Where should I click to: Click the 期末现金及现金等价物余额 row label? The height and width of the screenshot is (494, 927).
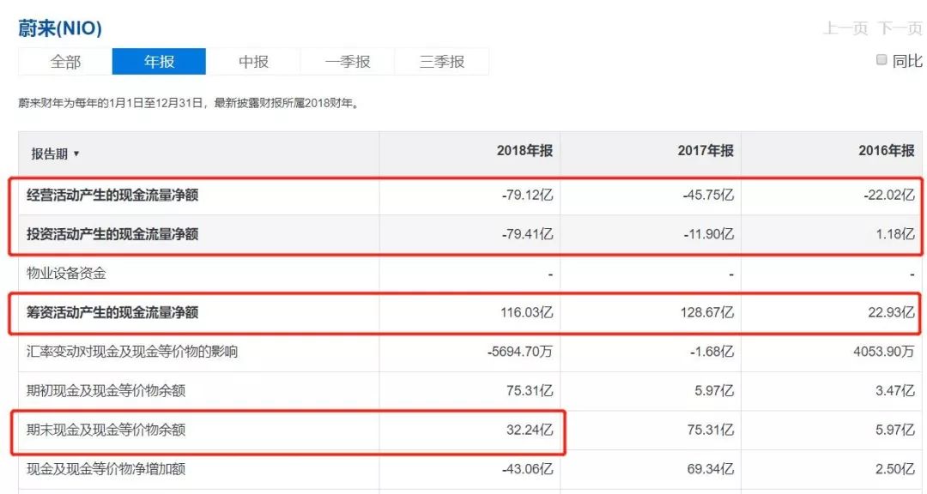106,430
